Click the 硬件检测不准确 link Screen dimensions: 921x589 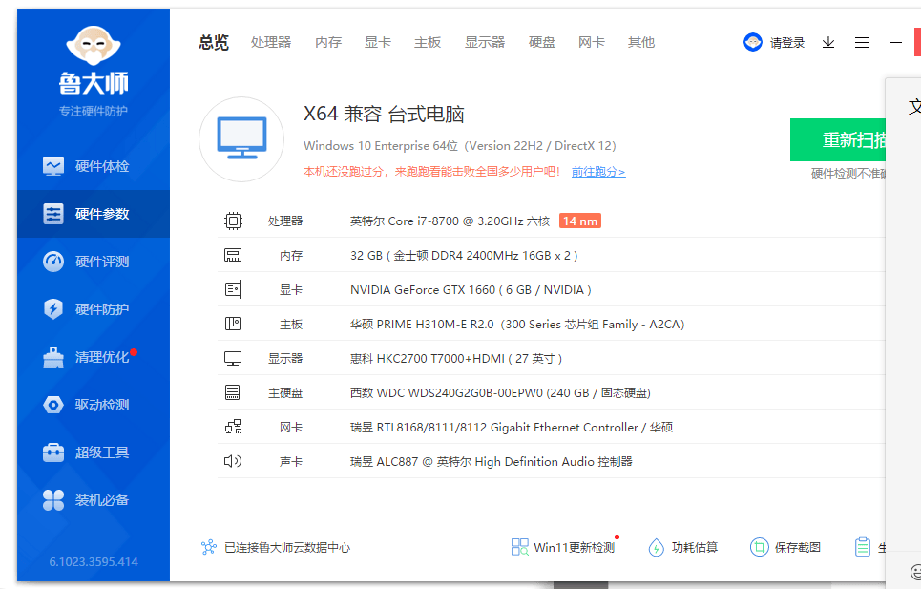pos(848,173)
